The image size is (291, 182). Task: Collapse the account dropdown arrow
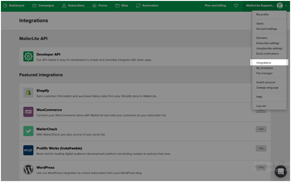(286, 6)
